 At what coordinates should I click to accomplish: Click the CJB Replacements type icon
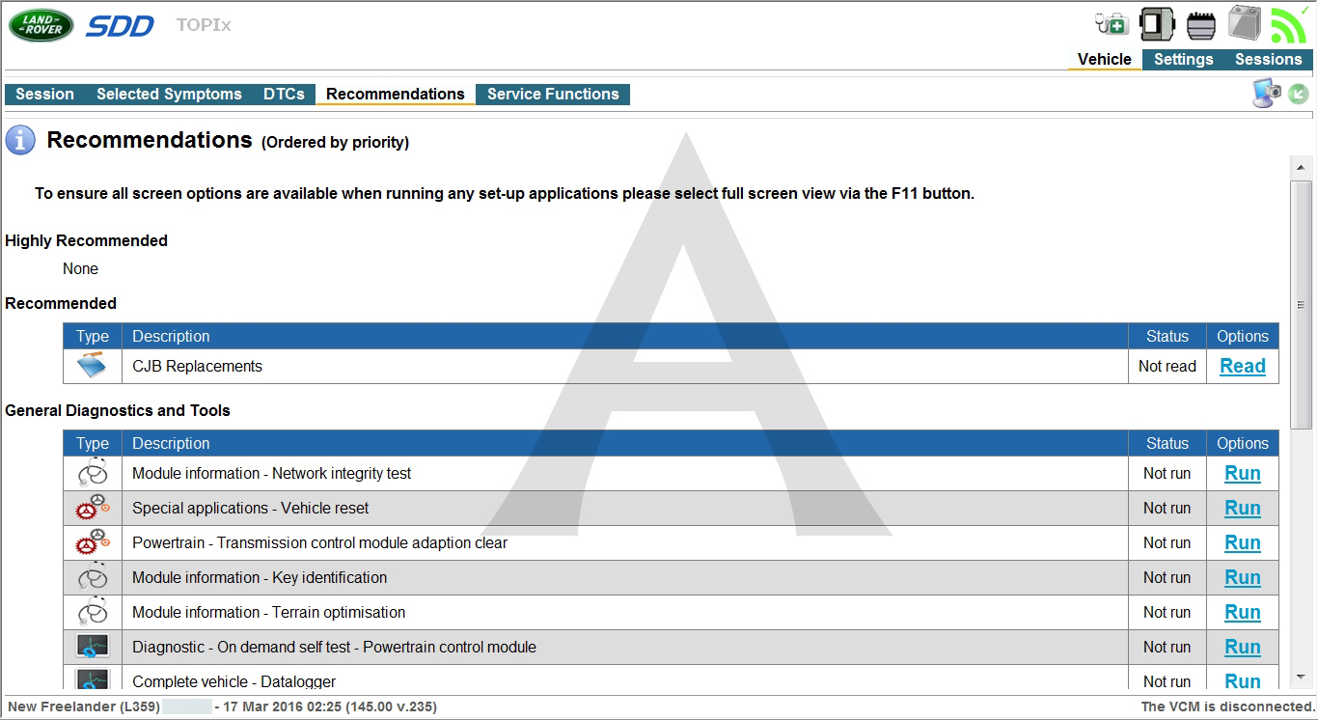tap(93, 367)
